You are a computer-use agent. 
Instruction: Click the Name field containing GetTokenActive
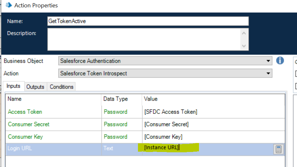coord(148,21)
